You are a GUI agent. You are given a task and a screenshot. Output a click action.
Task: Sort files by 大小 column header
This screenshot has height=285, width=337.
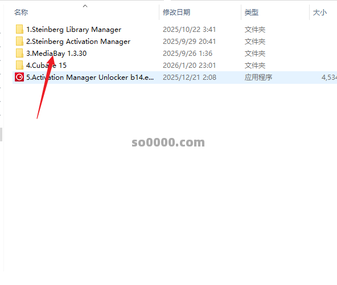click(x=320, y=13)
